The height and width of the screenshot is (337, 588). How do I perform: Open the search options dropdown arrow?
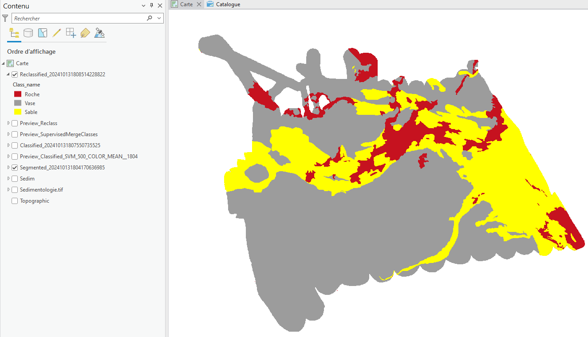coord(159,18)
